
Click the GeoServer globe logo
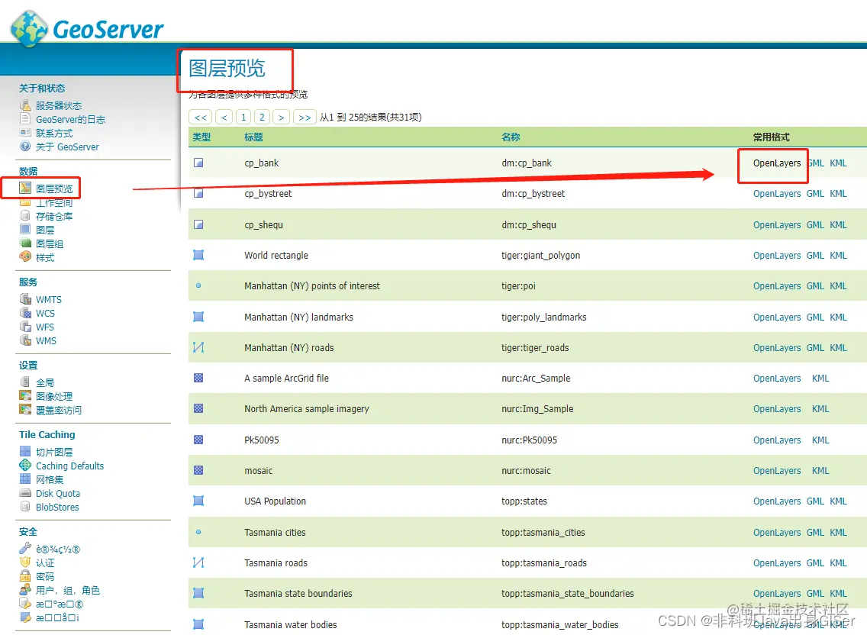pyautogui.click(x=29, y=29)
